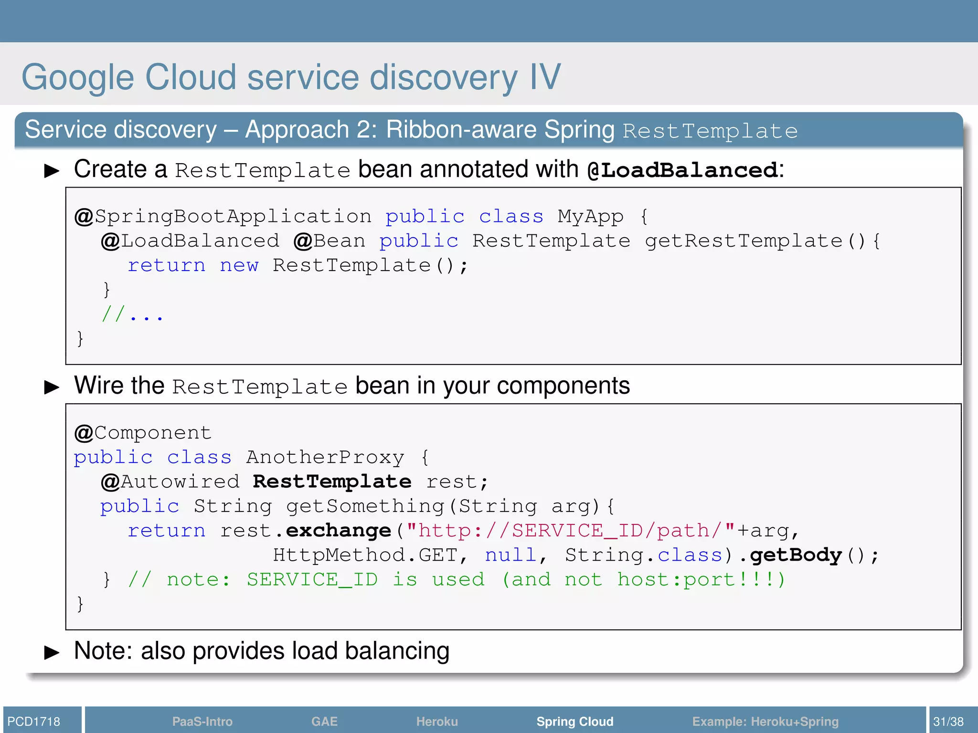
Task: Open the PaaS-Intro section link
Action: 202,721
